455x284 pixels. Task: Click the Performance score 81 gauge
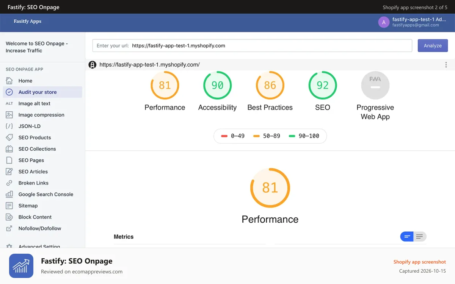point(165,85)
